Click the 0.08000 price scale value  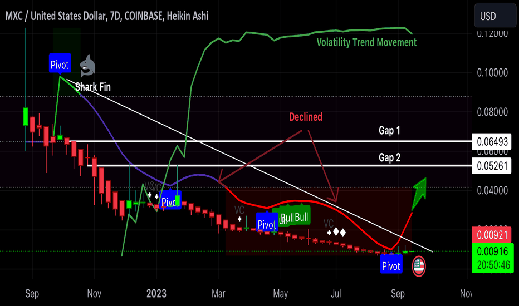[x=492, y=112]
